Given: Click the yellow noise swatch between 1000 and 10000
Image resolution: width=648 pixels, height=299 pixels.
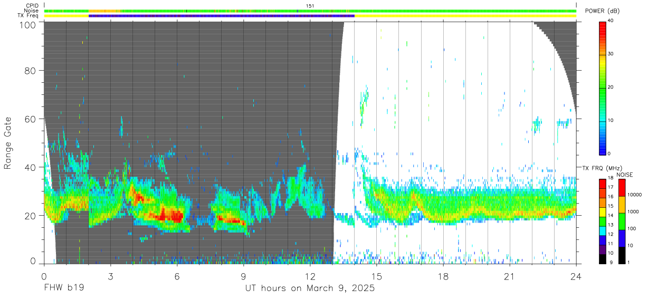Looking at the screenshot, I should [x=621, y=205].
